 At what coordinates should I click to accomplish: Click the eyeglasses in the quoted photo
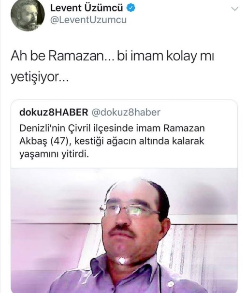coord(129,210)
